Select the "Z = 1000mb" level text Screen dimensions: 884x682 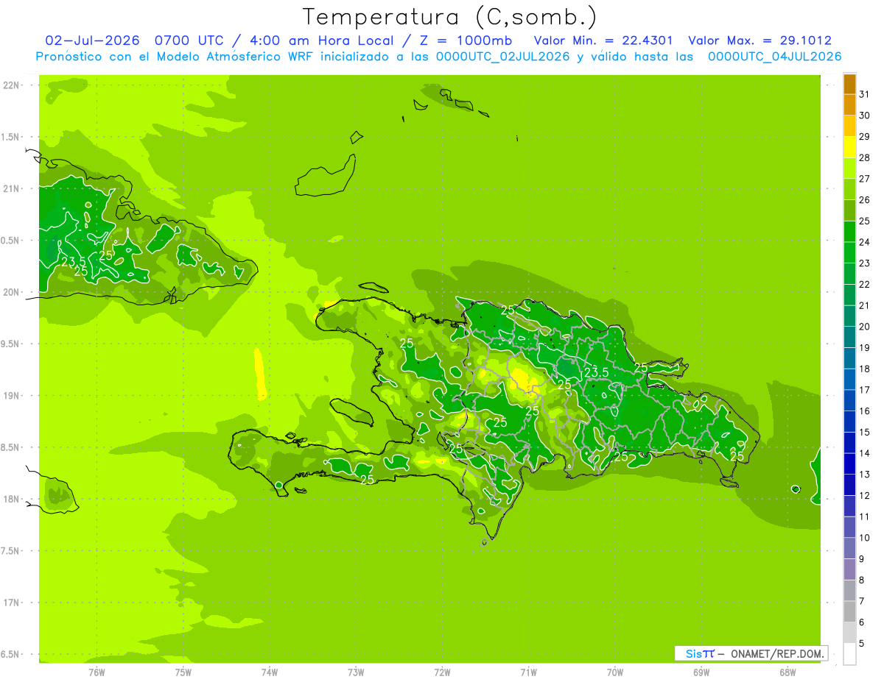[466, 40]
